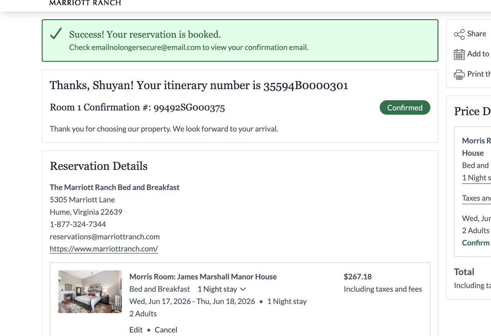Open the 1 Night stay dropdown in Price Details
Image resolution: width=491 pixels, height=336 pixels.
(x=476, y=178)
